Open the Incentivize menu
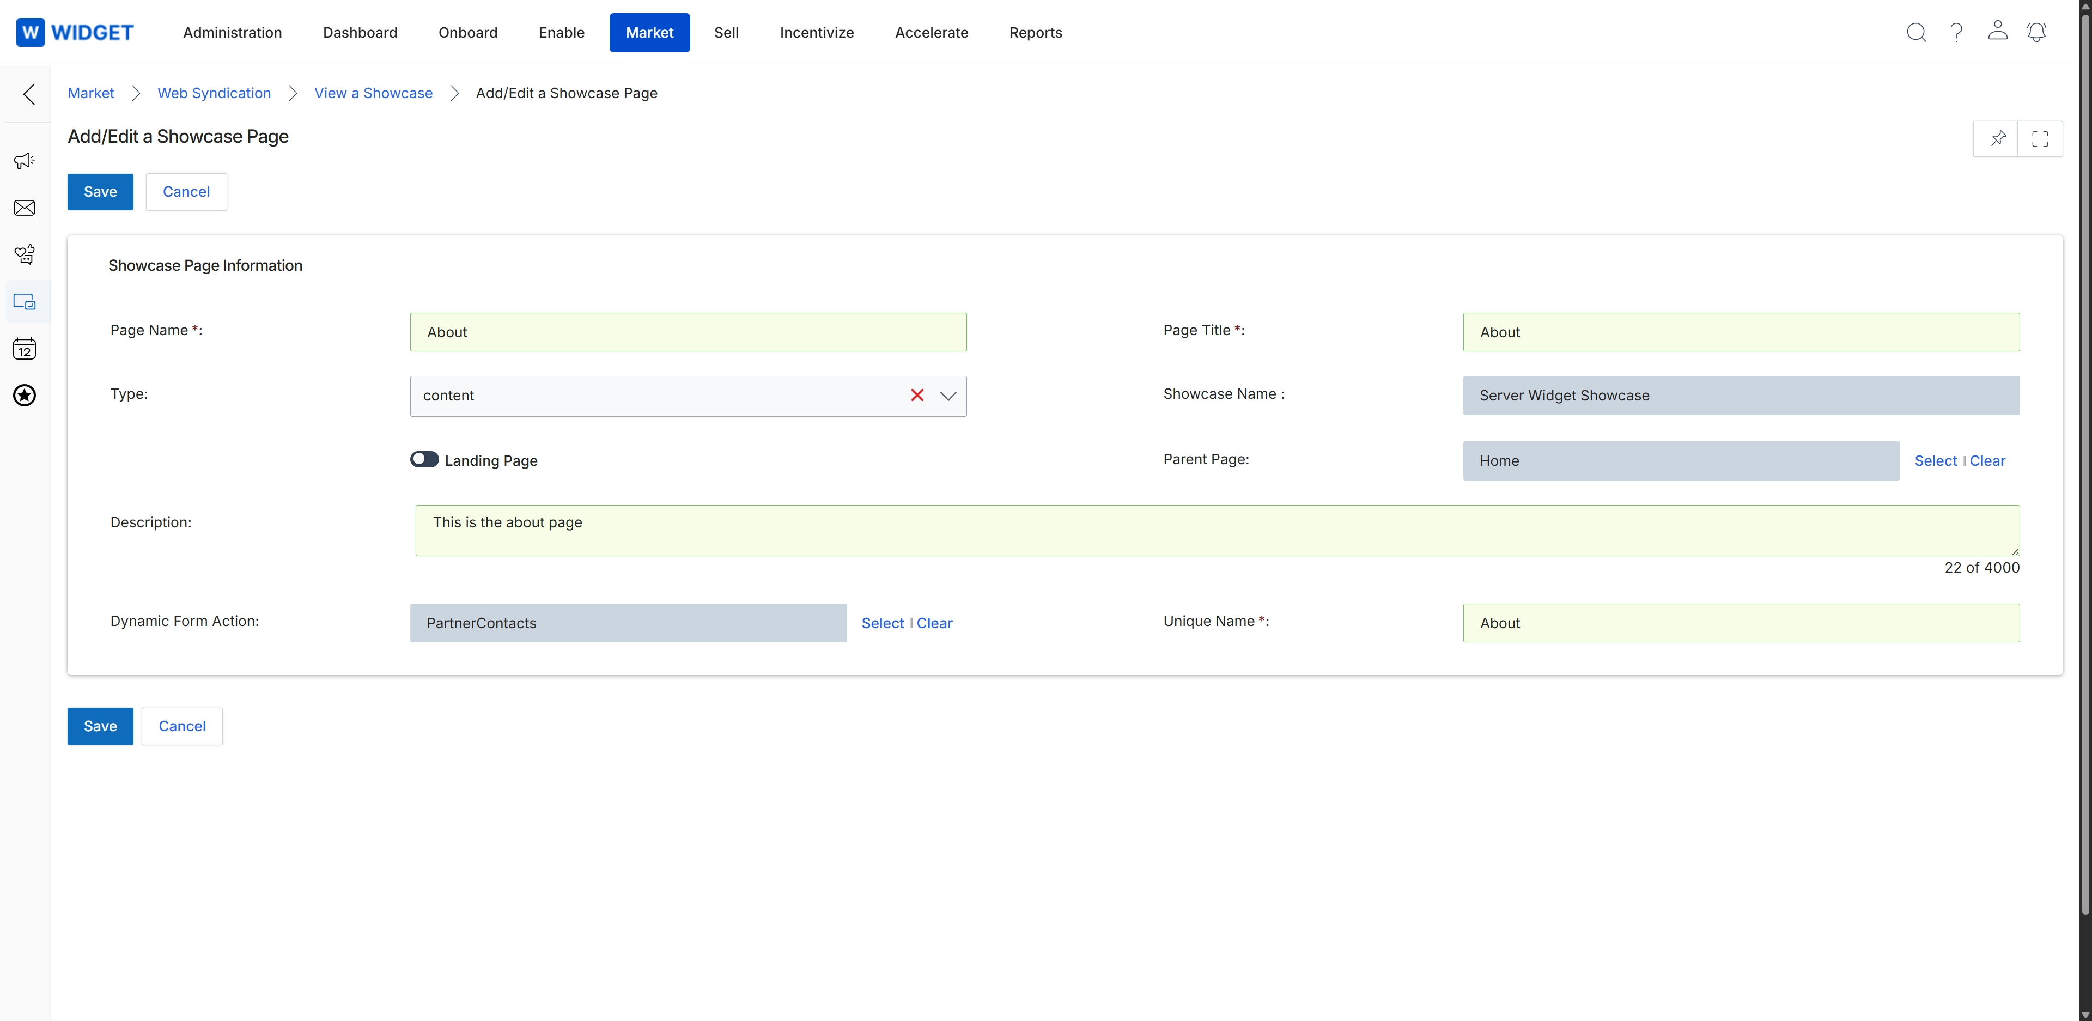This screenshot has height=1021, width=2092. point(817,33)
